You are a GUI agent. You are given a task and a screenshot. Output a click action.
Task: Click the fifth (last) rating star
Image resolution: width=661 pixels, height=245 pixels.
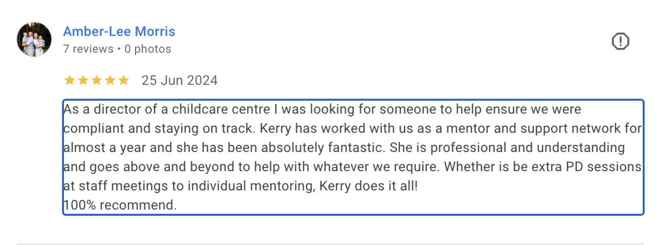(123, 80)
